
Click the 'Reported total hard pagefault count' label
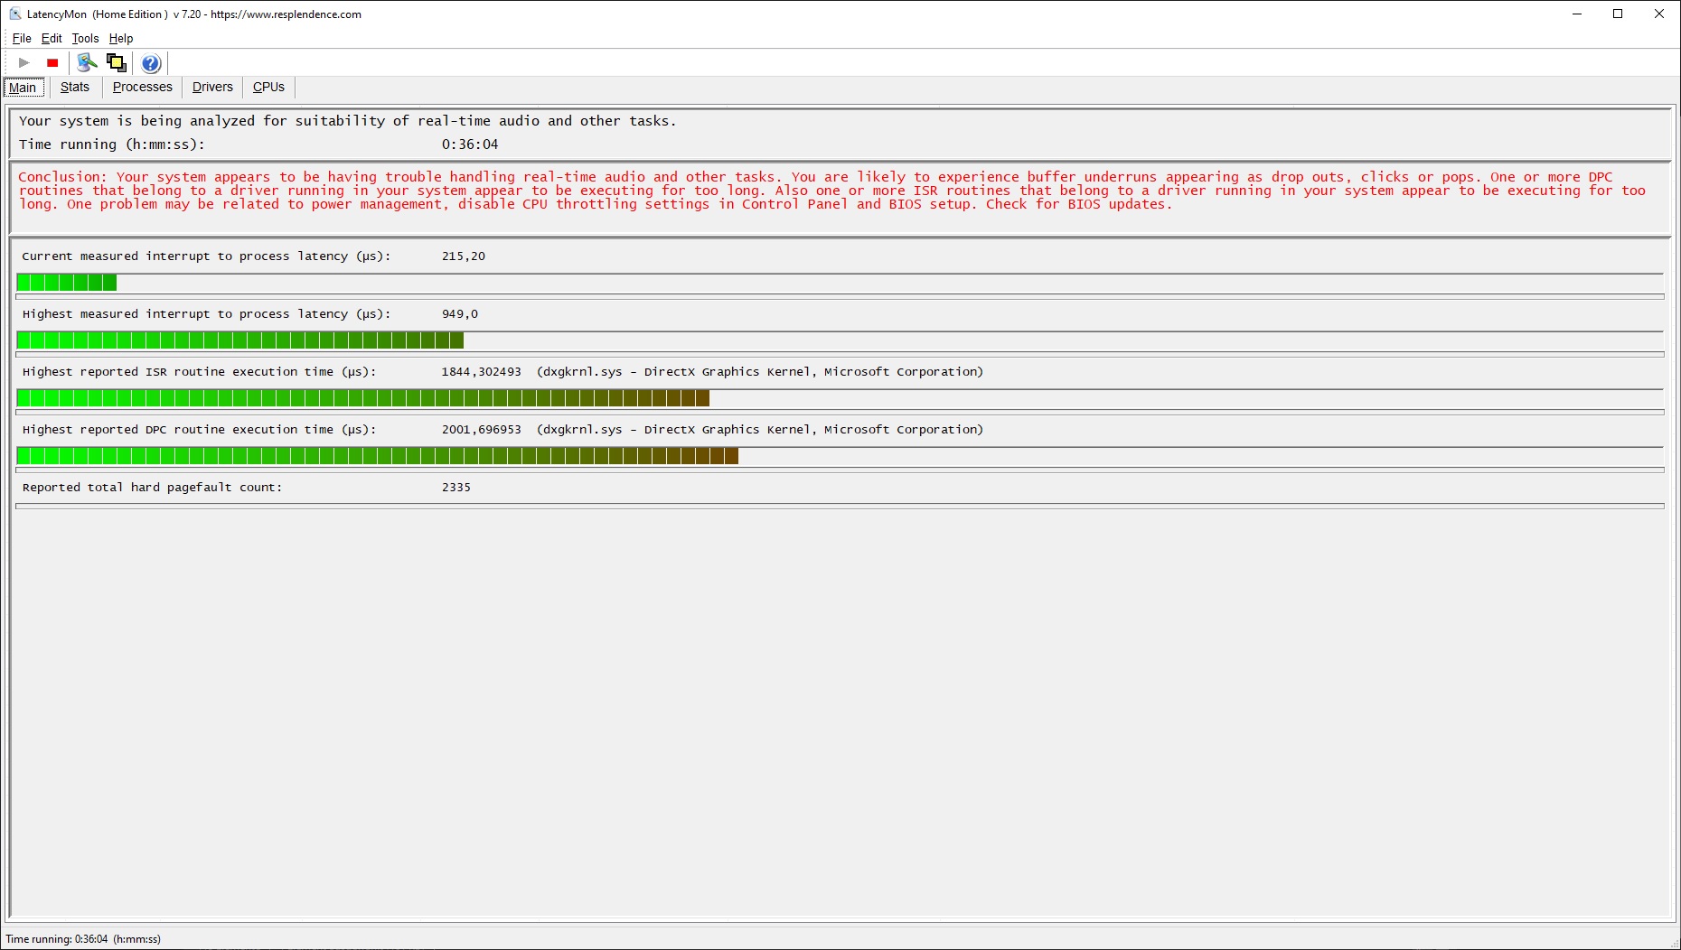coord(152,488)
